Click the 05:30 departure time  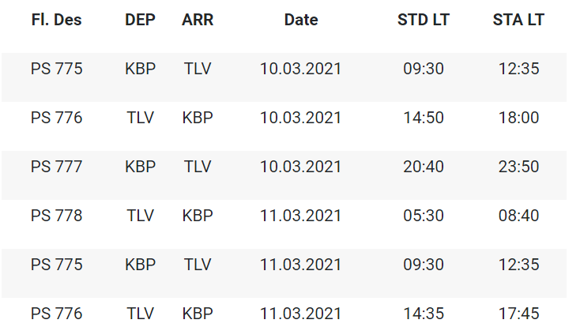424,216
